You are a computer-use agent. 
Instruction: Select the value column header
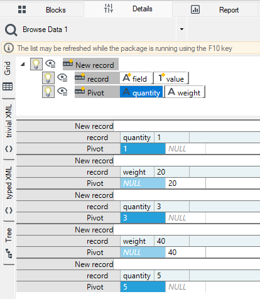[x=171, y=78]
